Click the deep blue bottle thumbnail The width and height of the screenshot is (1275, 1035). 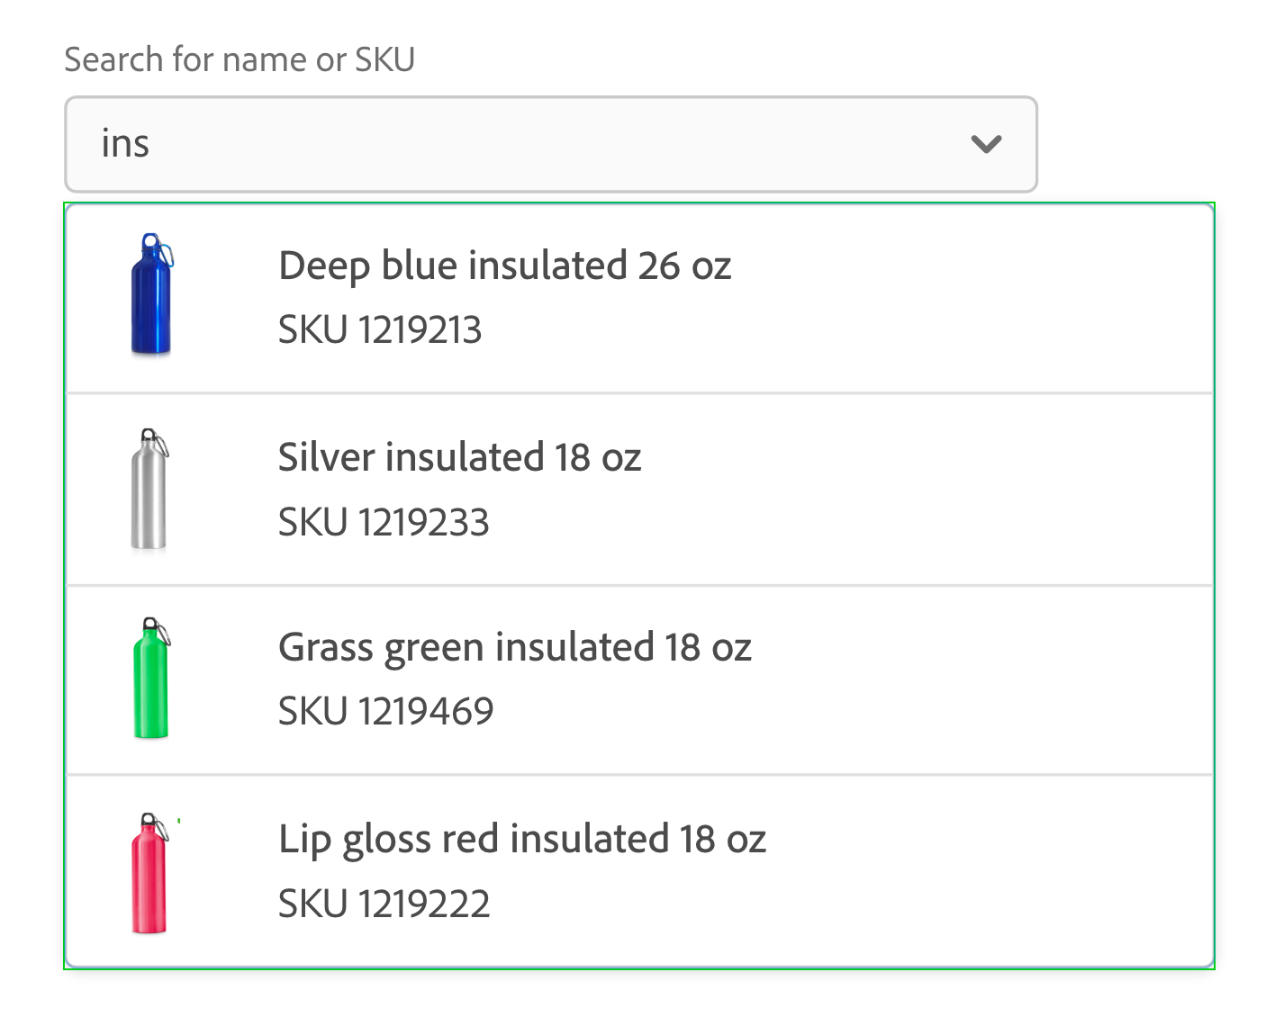tap(151, 295)
